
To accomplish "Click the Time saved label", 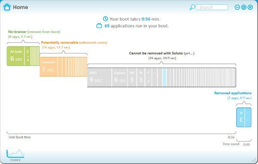I will coord(230,144).
